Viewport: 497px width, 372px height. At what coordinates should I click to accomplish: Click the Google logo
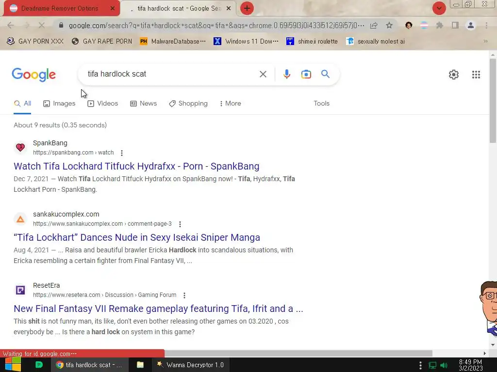tap(34, 75)
